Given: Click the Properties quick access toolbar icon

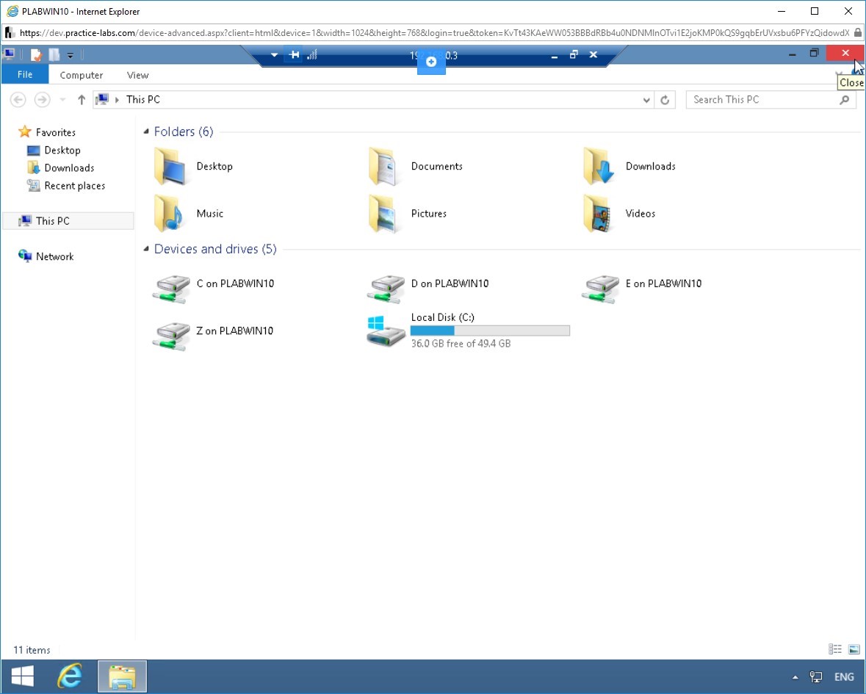Looking at the screenshot, I should 37,54.
